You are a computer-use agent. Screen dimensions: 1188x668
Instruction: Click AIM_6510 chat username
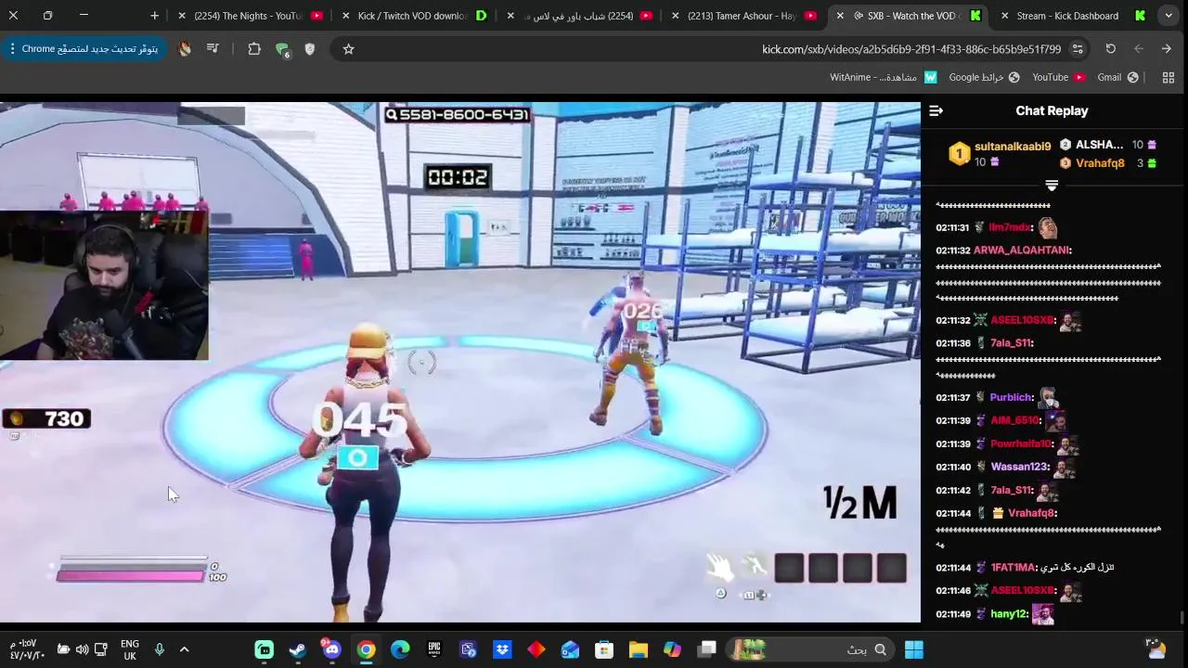[x=1014, y=420]
